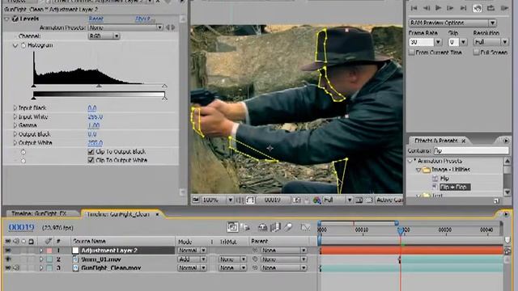Jump to first frame in preview controls
The image size is (518, 291).
414,8
